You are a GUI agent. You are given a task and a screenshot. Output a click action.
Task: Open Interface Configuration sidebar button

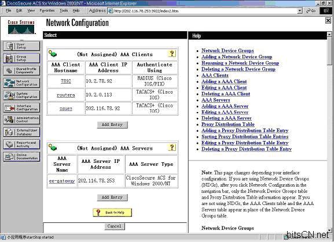pyautogui.click(x=21, y=107)
